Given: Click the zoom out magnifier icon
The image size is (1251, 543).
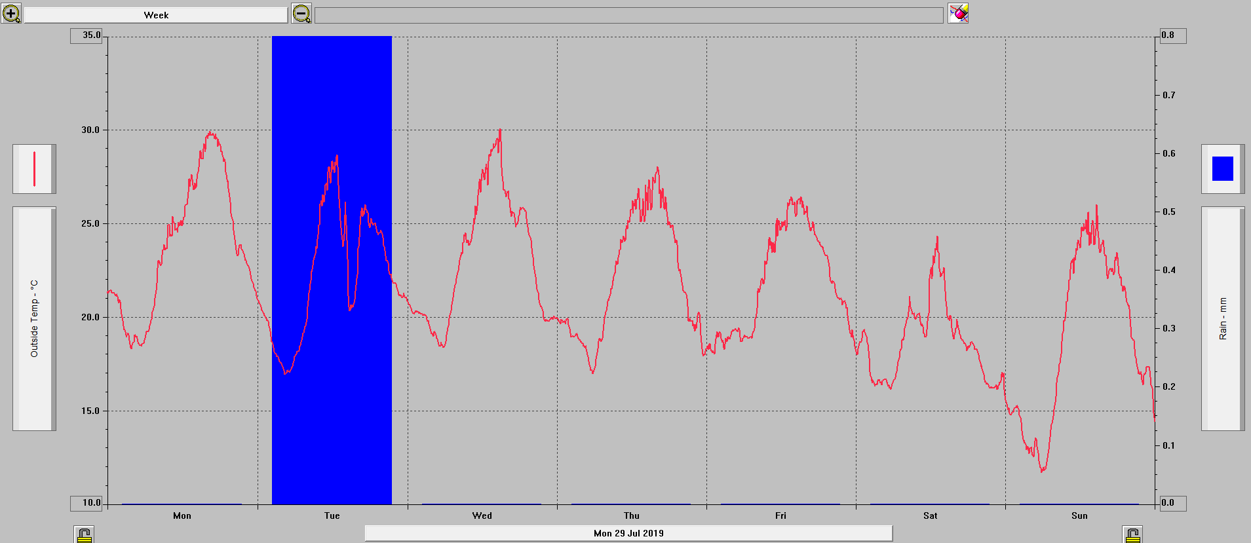Looking at the screenshot, I should coord(301,14).
